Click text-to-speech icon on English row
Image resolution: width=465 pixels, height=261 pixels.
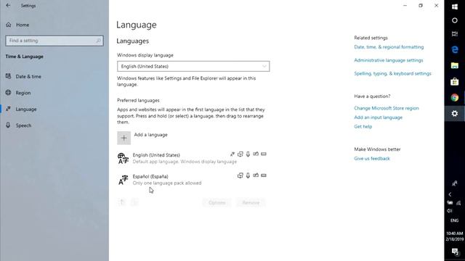240,154
